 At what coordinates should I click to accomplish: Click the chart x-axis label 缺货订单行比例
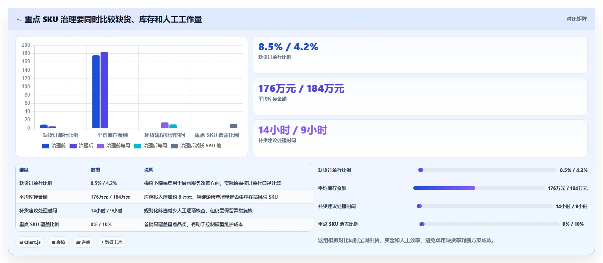click(x=61, y=135)
